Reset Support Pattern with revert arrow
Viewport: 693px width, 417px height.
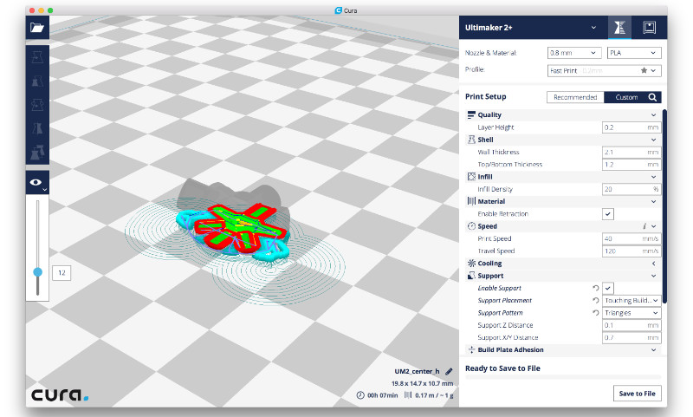point(596,313)
